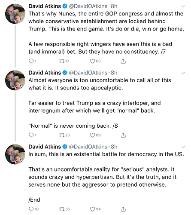Reply to the /7 tweet
Viewport: 191px width, 215px height.
click(x=31, y=61)
